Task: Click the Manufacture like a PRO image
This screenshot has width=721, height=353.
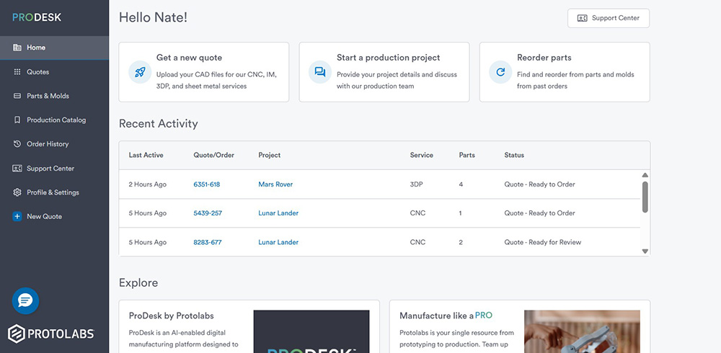Action: [582, 331]
